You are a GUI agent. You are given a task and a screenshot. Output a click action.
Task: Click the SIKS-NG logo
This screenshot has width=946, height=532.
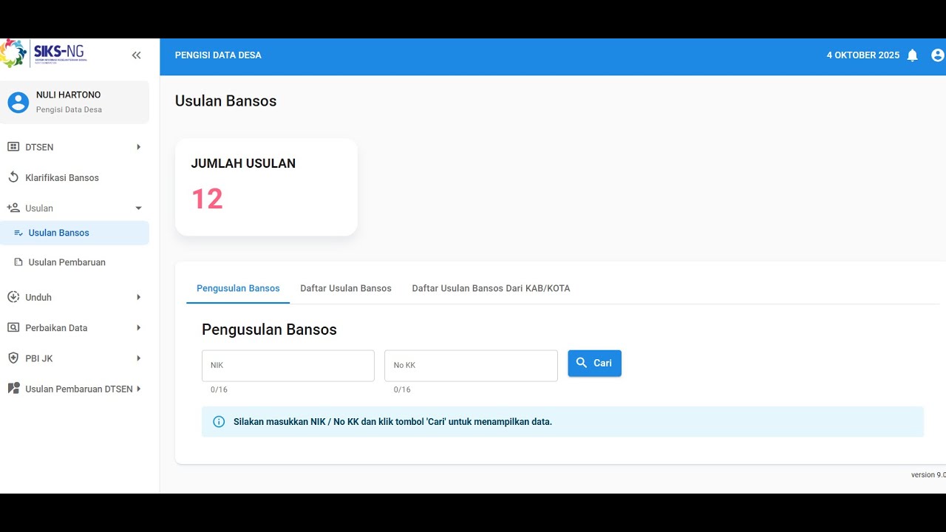pos(43,53)
